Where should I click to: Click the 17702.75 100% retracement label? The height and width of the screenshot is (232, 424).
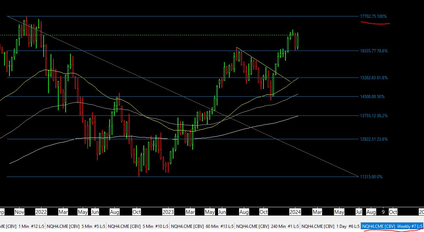[x=373, y=16]
